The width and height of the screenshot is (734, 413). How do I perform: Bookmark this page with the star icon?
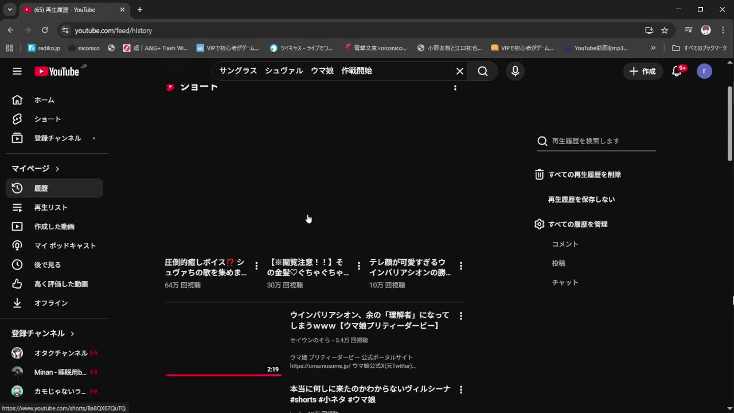(x=665, y=30)
